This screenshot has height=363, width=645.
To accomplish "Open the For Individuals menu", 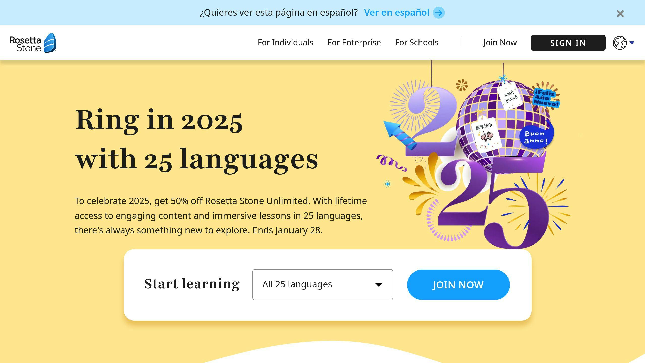I will [285, 43].
